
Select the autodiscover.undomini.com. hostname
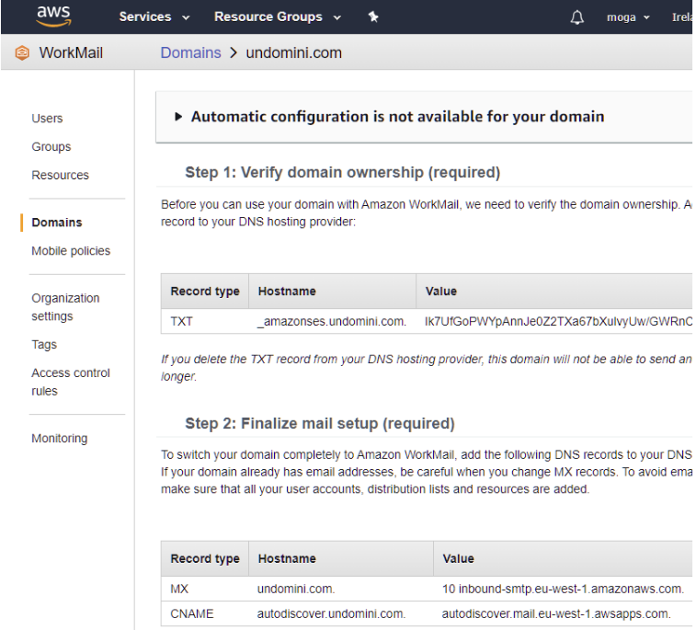(x=331, y=614)
